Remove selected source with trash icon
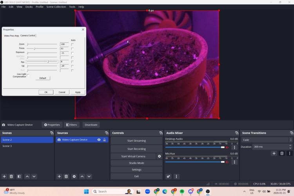 pyautogui.click(x=66, y=176)
